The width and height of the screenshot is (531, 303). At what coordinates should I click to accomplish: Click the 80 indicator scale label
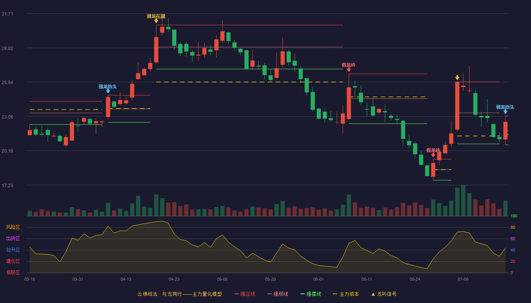pyautogui.click(x=513, y=228)
